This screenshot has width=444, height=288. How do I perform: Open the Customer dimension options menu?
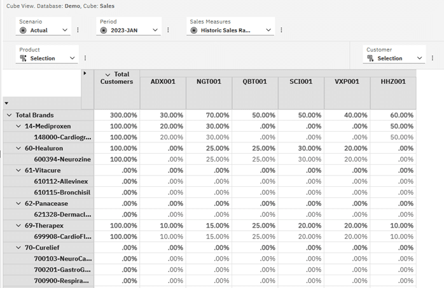(x=433, y=58)
